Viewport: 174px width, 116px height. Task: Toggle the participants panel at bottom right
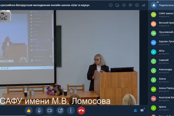(x=135, y=110)
